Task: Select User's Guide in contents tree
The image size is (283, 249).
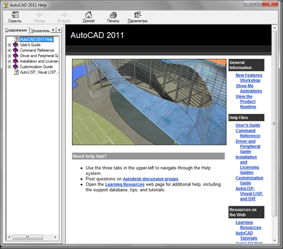Action: (x=30, y=45)
